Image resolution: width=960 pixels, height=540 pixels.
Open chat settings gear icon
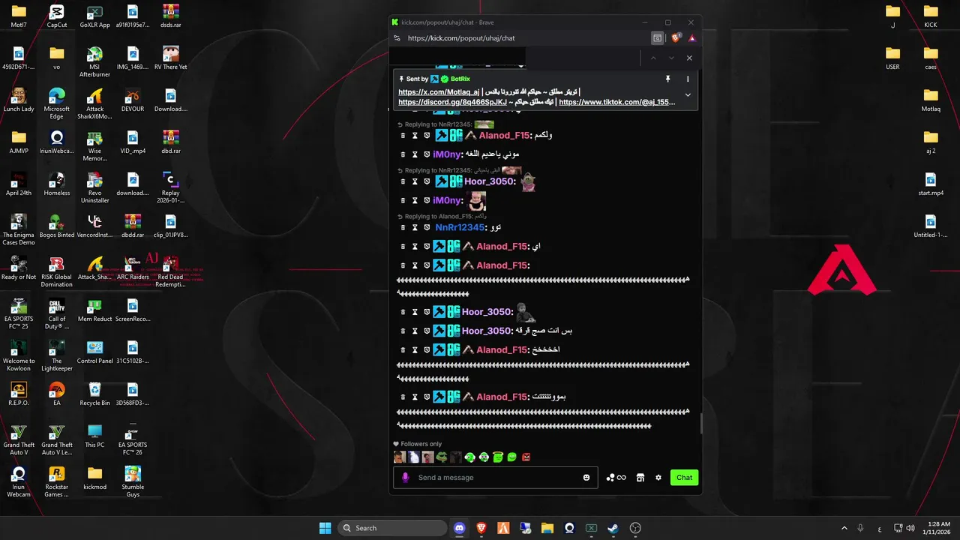[658, 478]
